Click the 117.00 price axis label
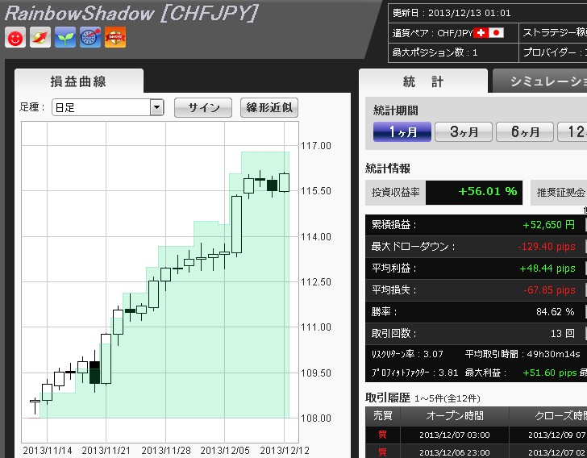This screenshot has height=458, width=587. point(316,146)
